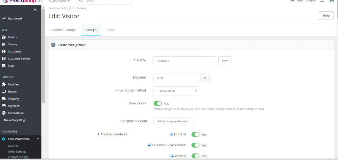Click the Customer Reassurance module icon
Viewport: 338px width, 160px height.
point(150,145)
